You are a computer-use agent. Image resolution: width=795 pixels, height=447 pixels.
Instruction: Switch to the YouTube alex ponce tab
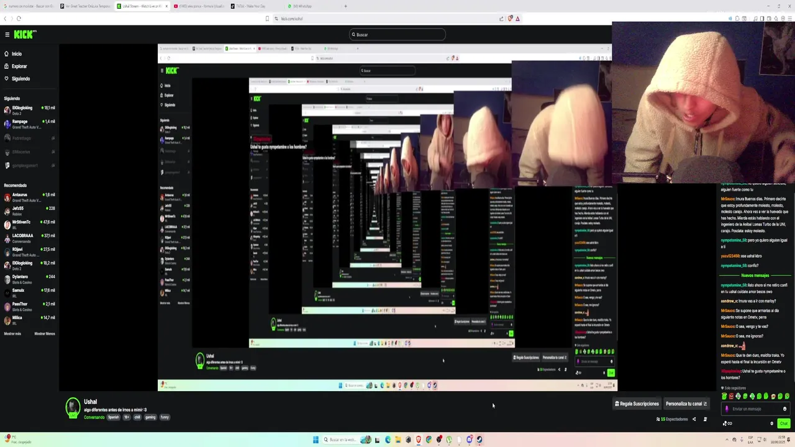[x=198, y=6]
